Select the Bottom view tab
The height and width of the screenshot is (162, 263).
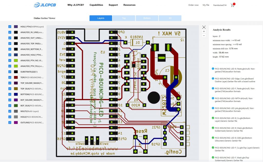coord(147,18)
